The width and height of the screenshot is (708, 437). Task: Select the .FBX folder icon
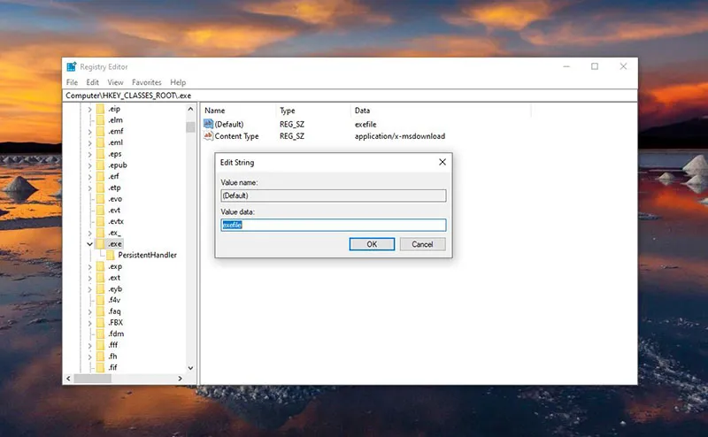point(101,322)
